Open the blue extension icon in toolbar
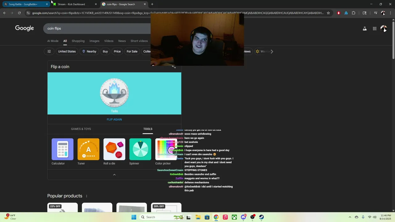Image resolution: width=395 pixels, height=222 pixels. coord(346,13)
